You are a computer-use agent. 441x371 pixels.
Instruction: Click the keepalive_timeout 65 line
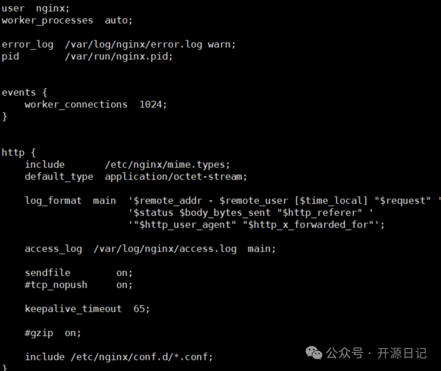pyautogui.click(x=87, y=309)
